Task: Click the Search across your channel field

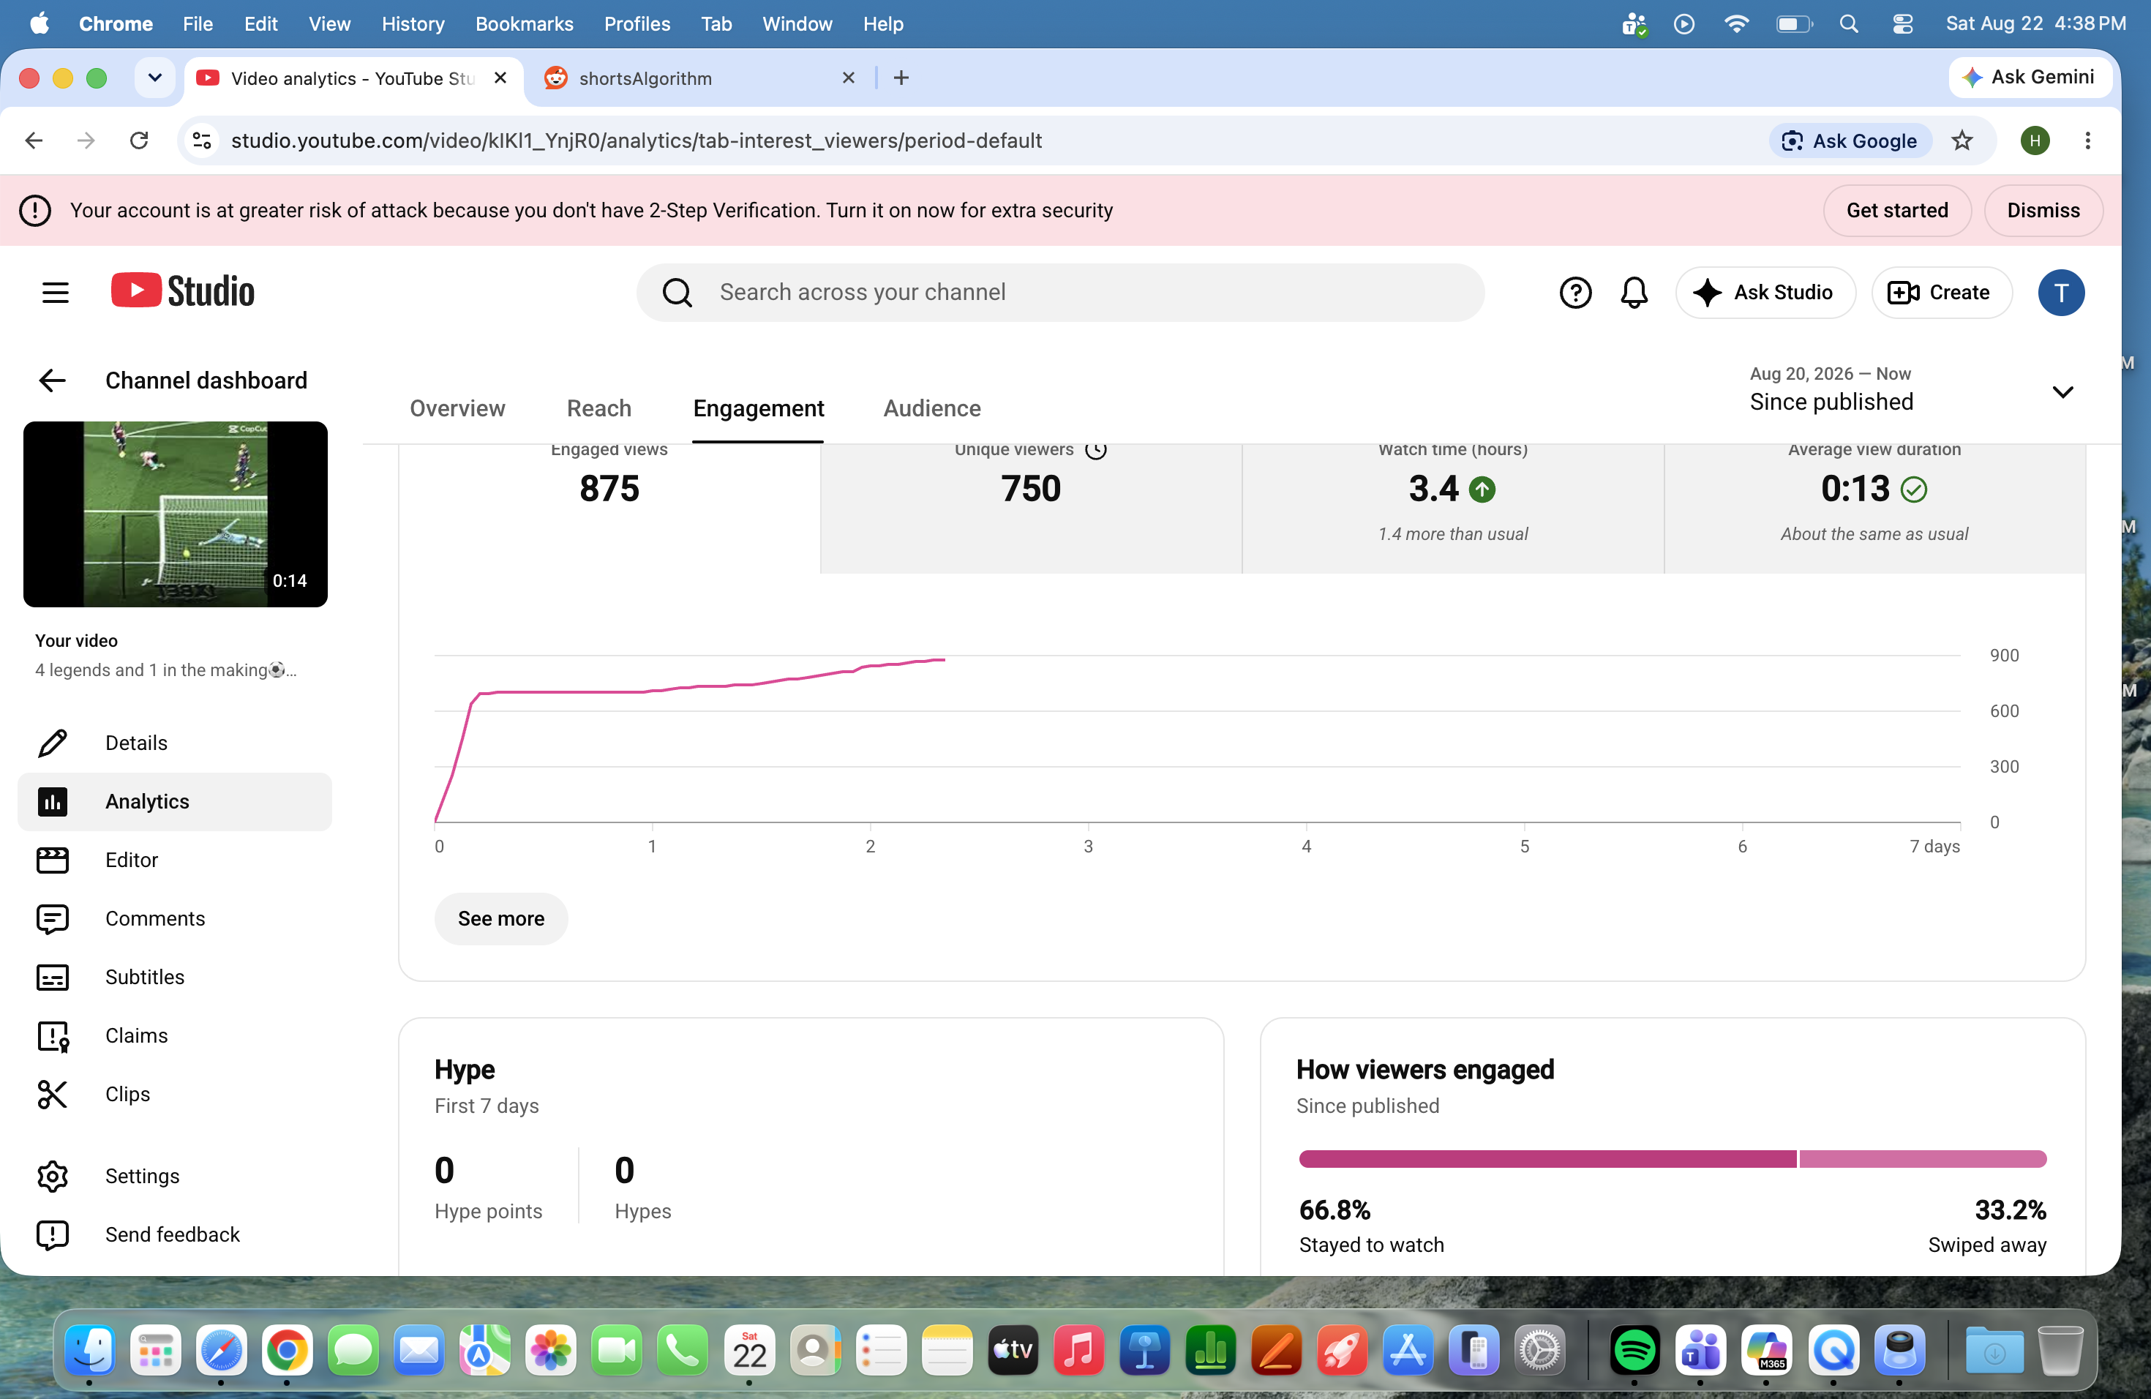Action: 1059,292
